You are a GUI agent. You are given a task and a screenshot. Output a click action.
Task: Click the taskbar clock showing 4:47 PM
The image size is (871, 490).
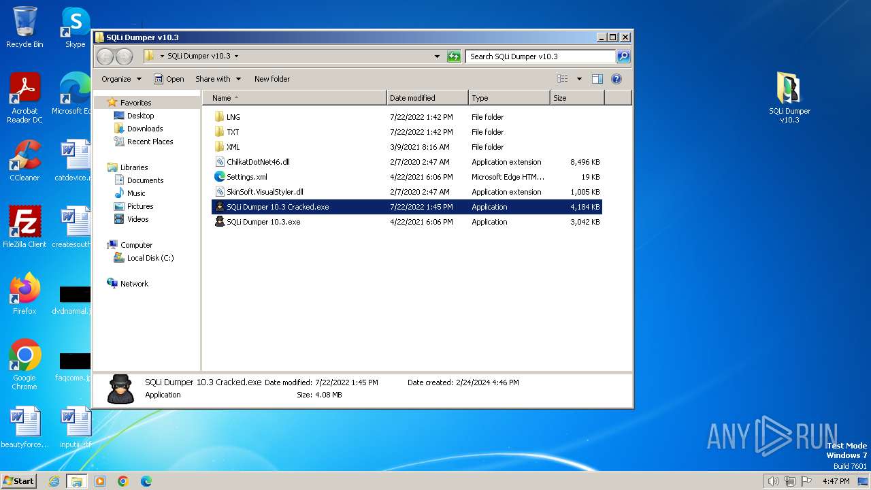836,481
